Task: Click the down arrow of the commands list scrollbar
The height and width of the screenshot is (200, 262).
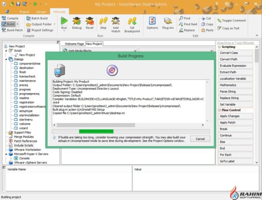Action: tap(257, 163)
